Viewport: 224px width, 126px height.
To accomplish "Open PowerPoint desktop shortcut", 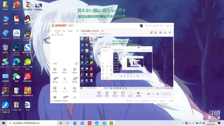I will 17,6.
